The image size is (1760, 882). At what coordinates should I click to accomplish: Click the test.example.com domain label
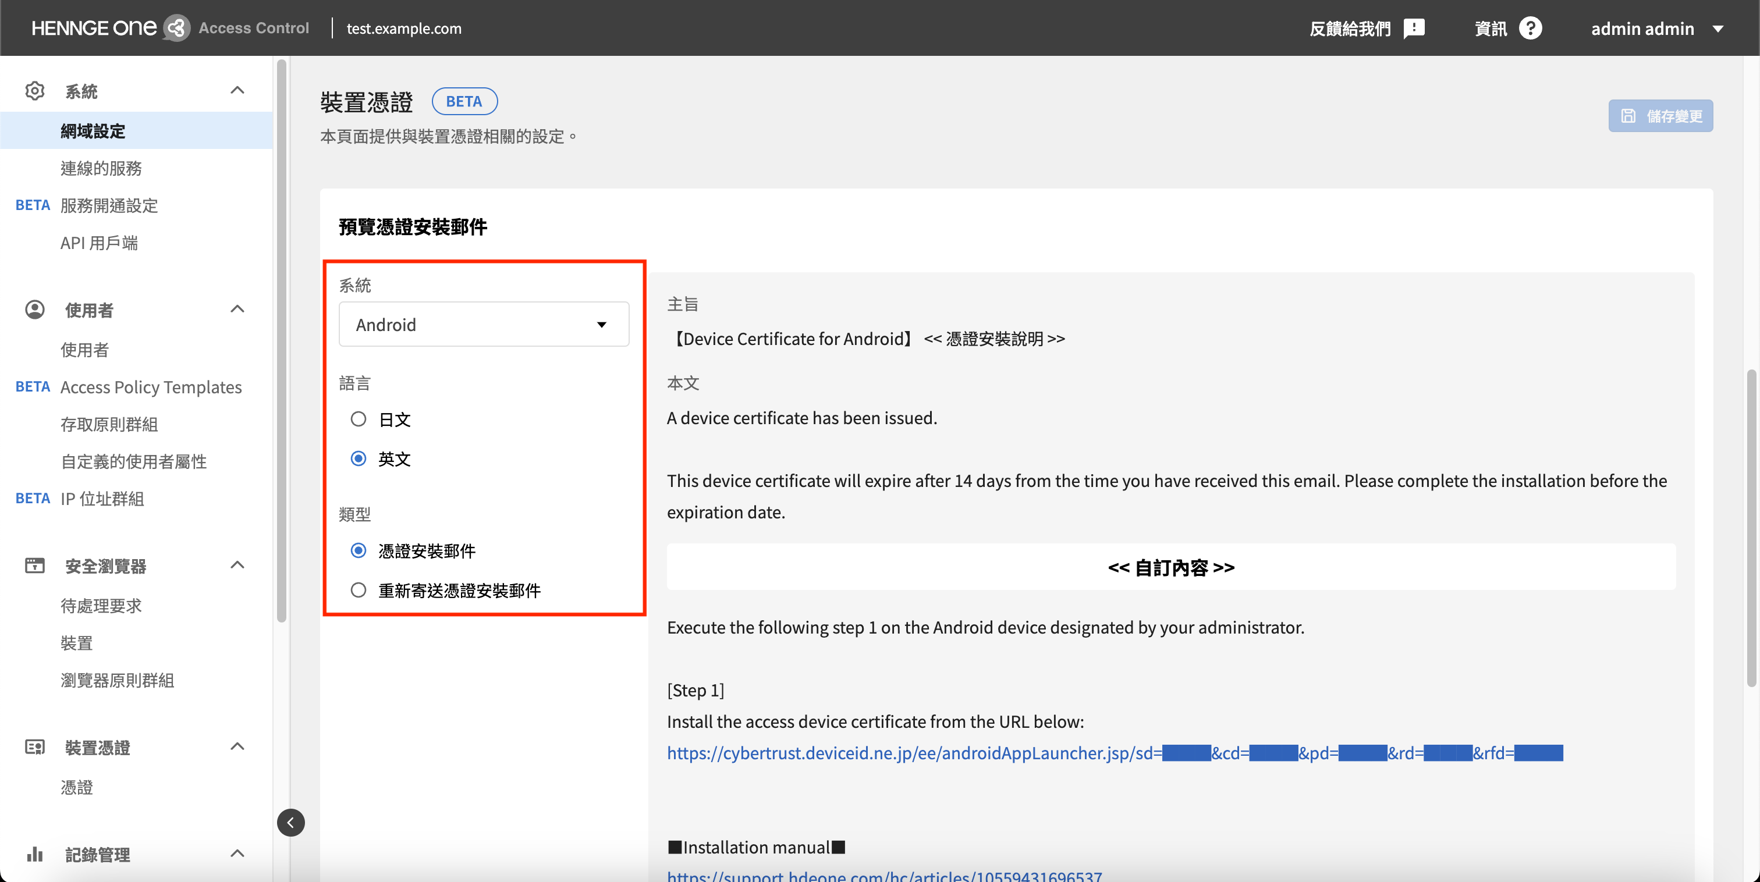[404, 28]
